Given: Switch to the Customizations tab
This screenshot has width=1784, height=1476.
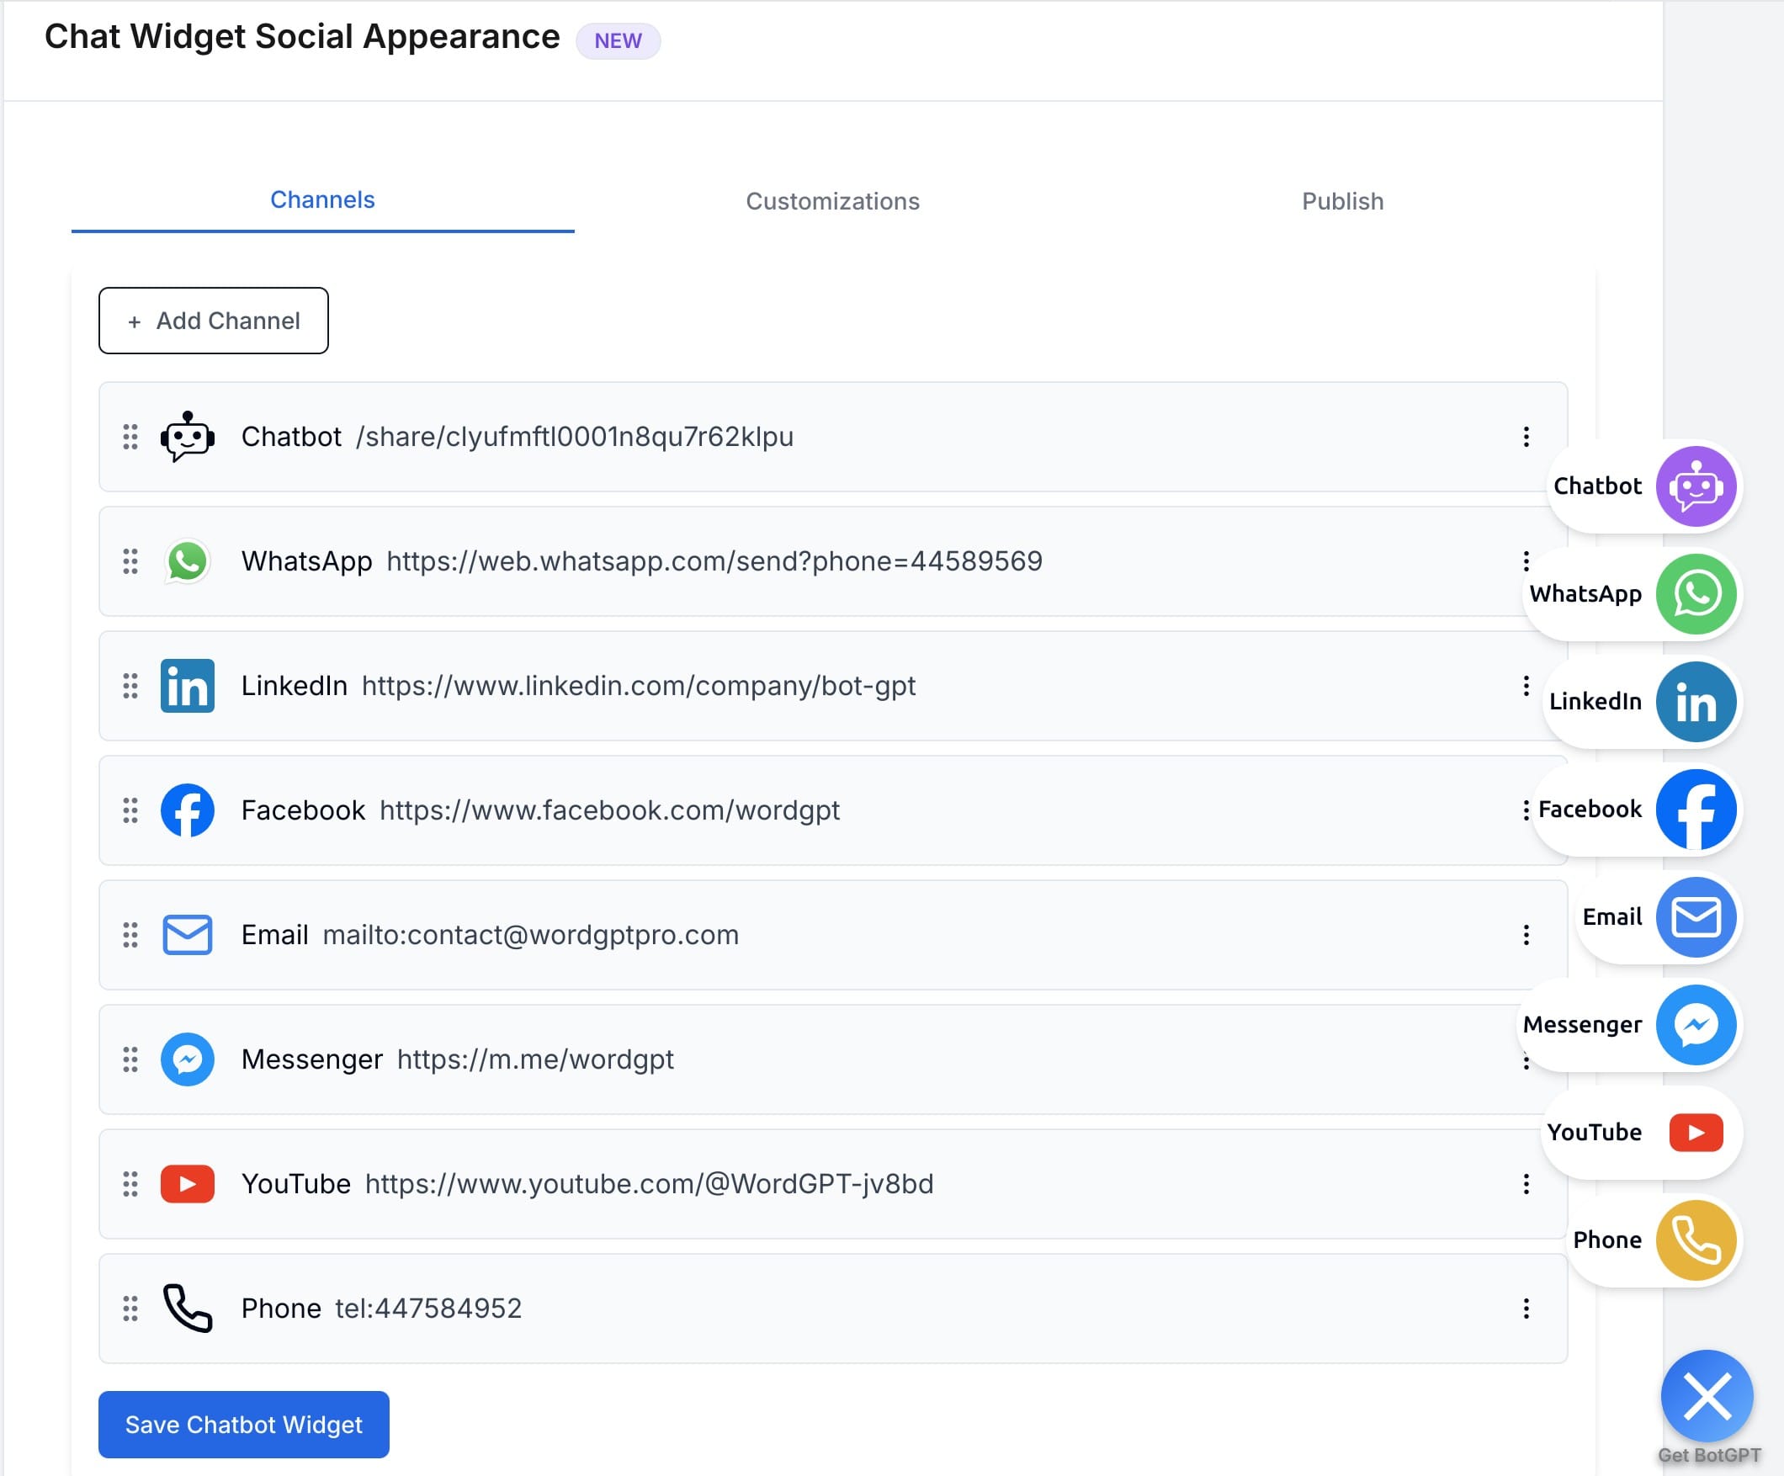Looking at the screenshot, I should [x=832, y=201].
